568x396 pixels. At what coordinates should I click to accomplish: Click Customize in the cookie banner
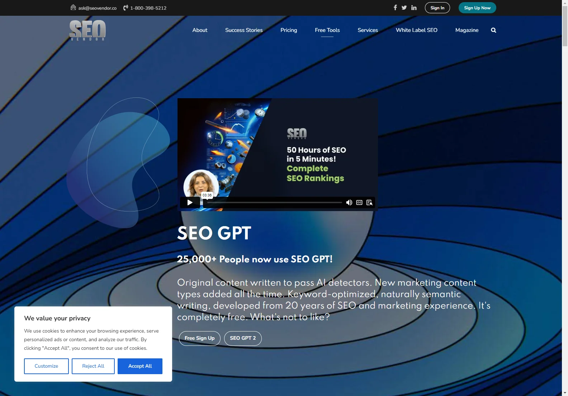(x=46, y=366)
